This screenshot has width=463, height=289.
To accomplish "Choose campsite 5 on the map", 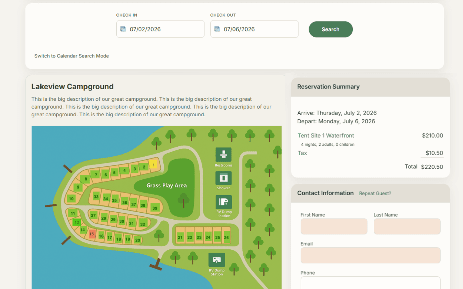I will [114, 172].
